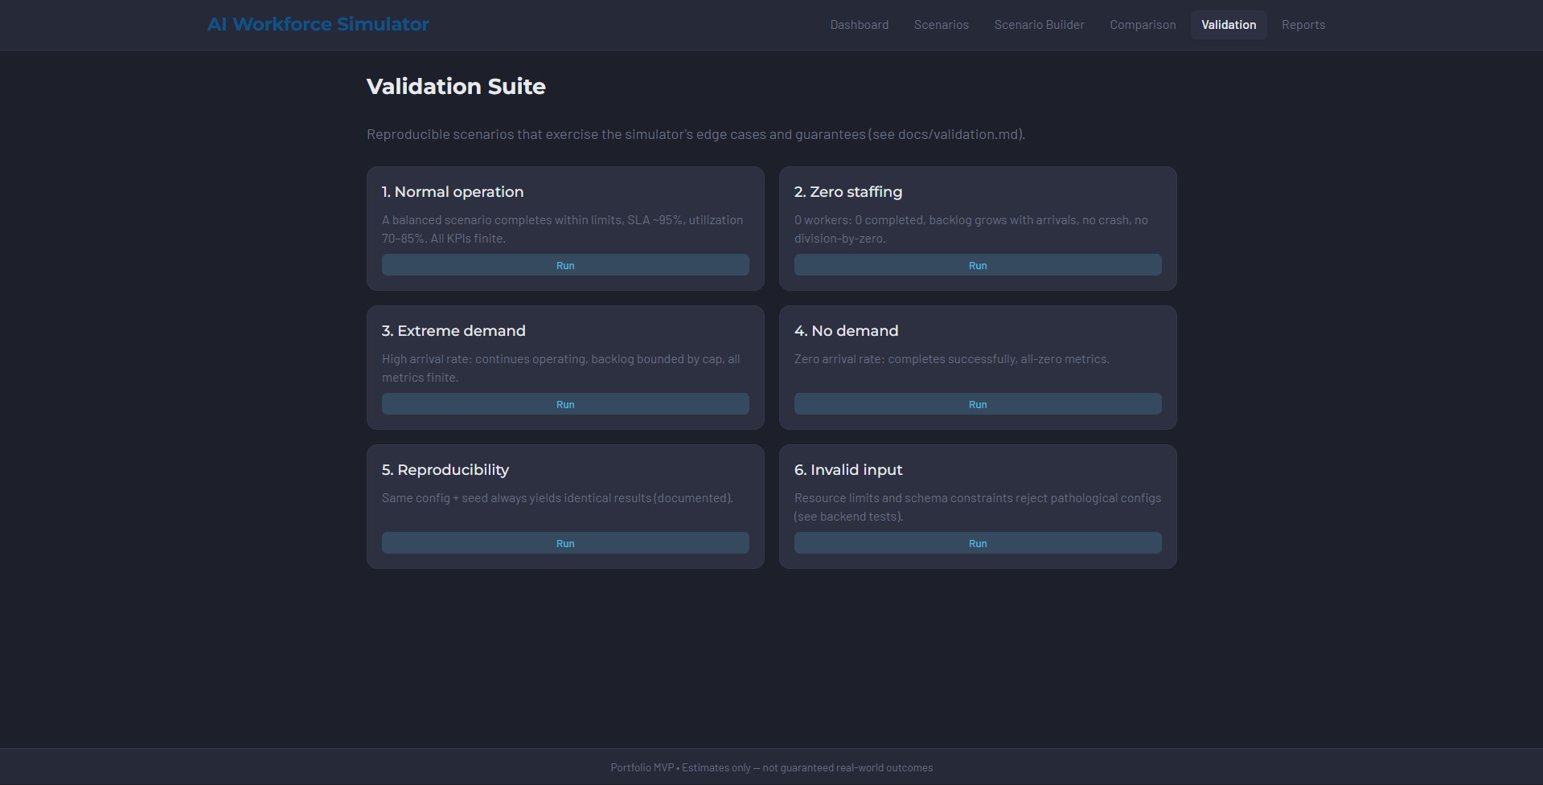Click the '1. Normal operation' card title

coord(453,192)
